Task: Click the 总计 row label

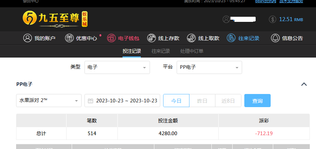Action: (x=41, y=133)
